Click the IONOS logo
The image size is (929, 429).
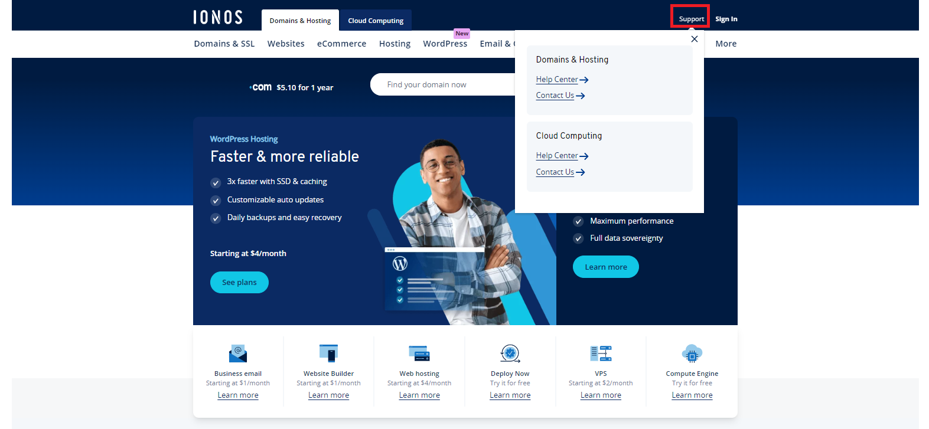click(x=218, y=17)
